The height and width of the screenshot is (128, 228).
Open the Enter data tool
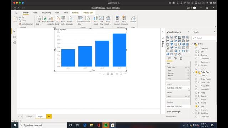coord(63,20)
